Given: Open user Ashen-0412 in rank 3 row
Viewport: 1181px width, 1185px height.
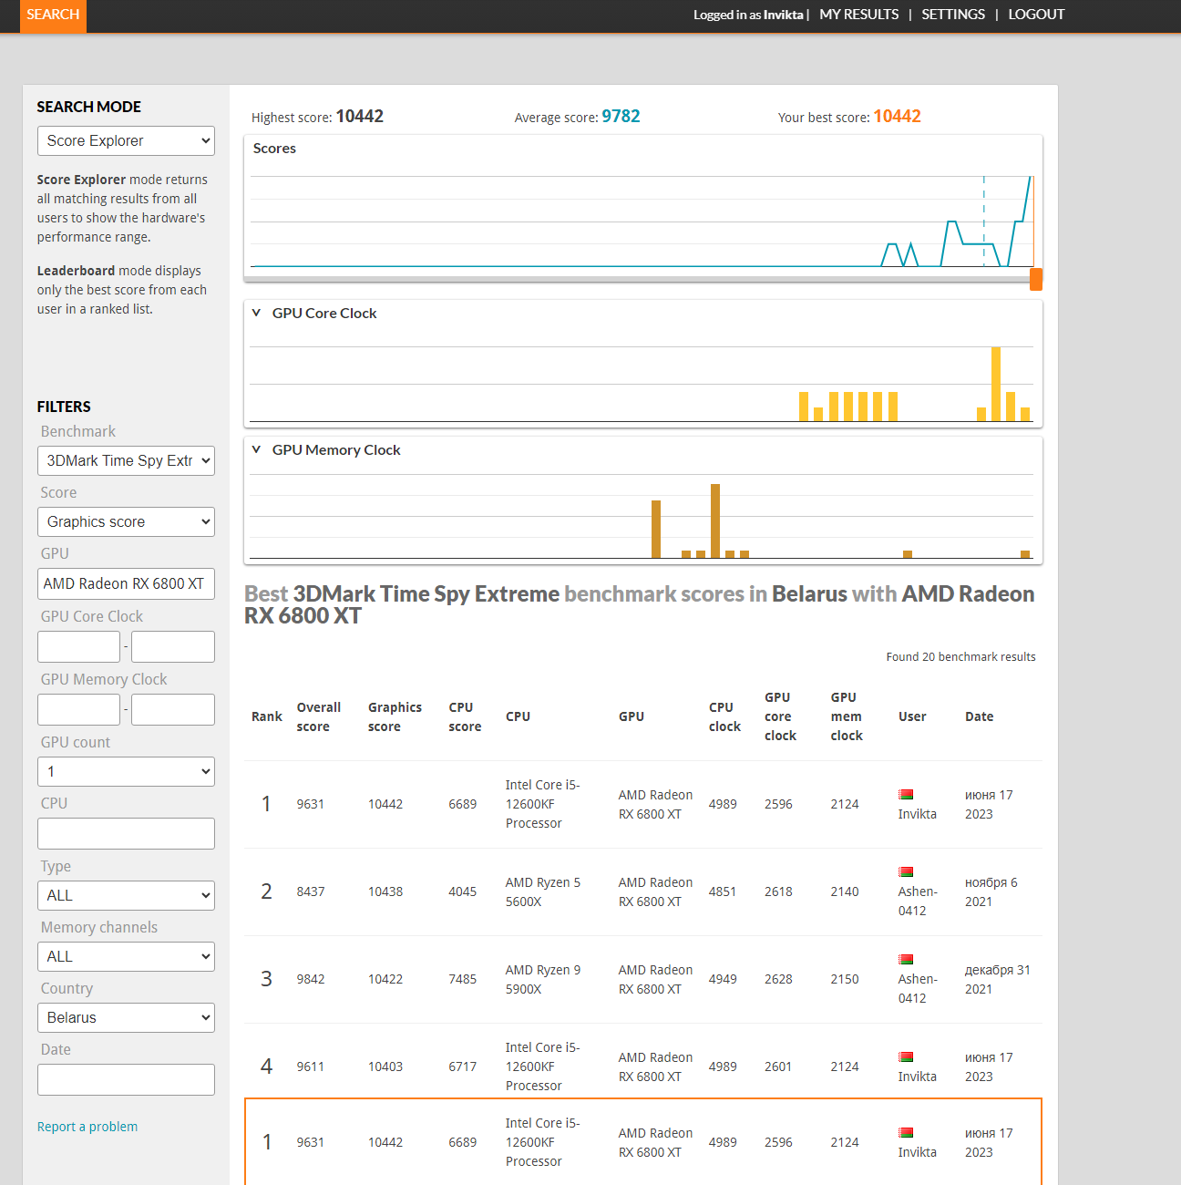Looking at the screenshot, I should (x=918, y=988).
